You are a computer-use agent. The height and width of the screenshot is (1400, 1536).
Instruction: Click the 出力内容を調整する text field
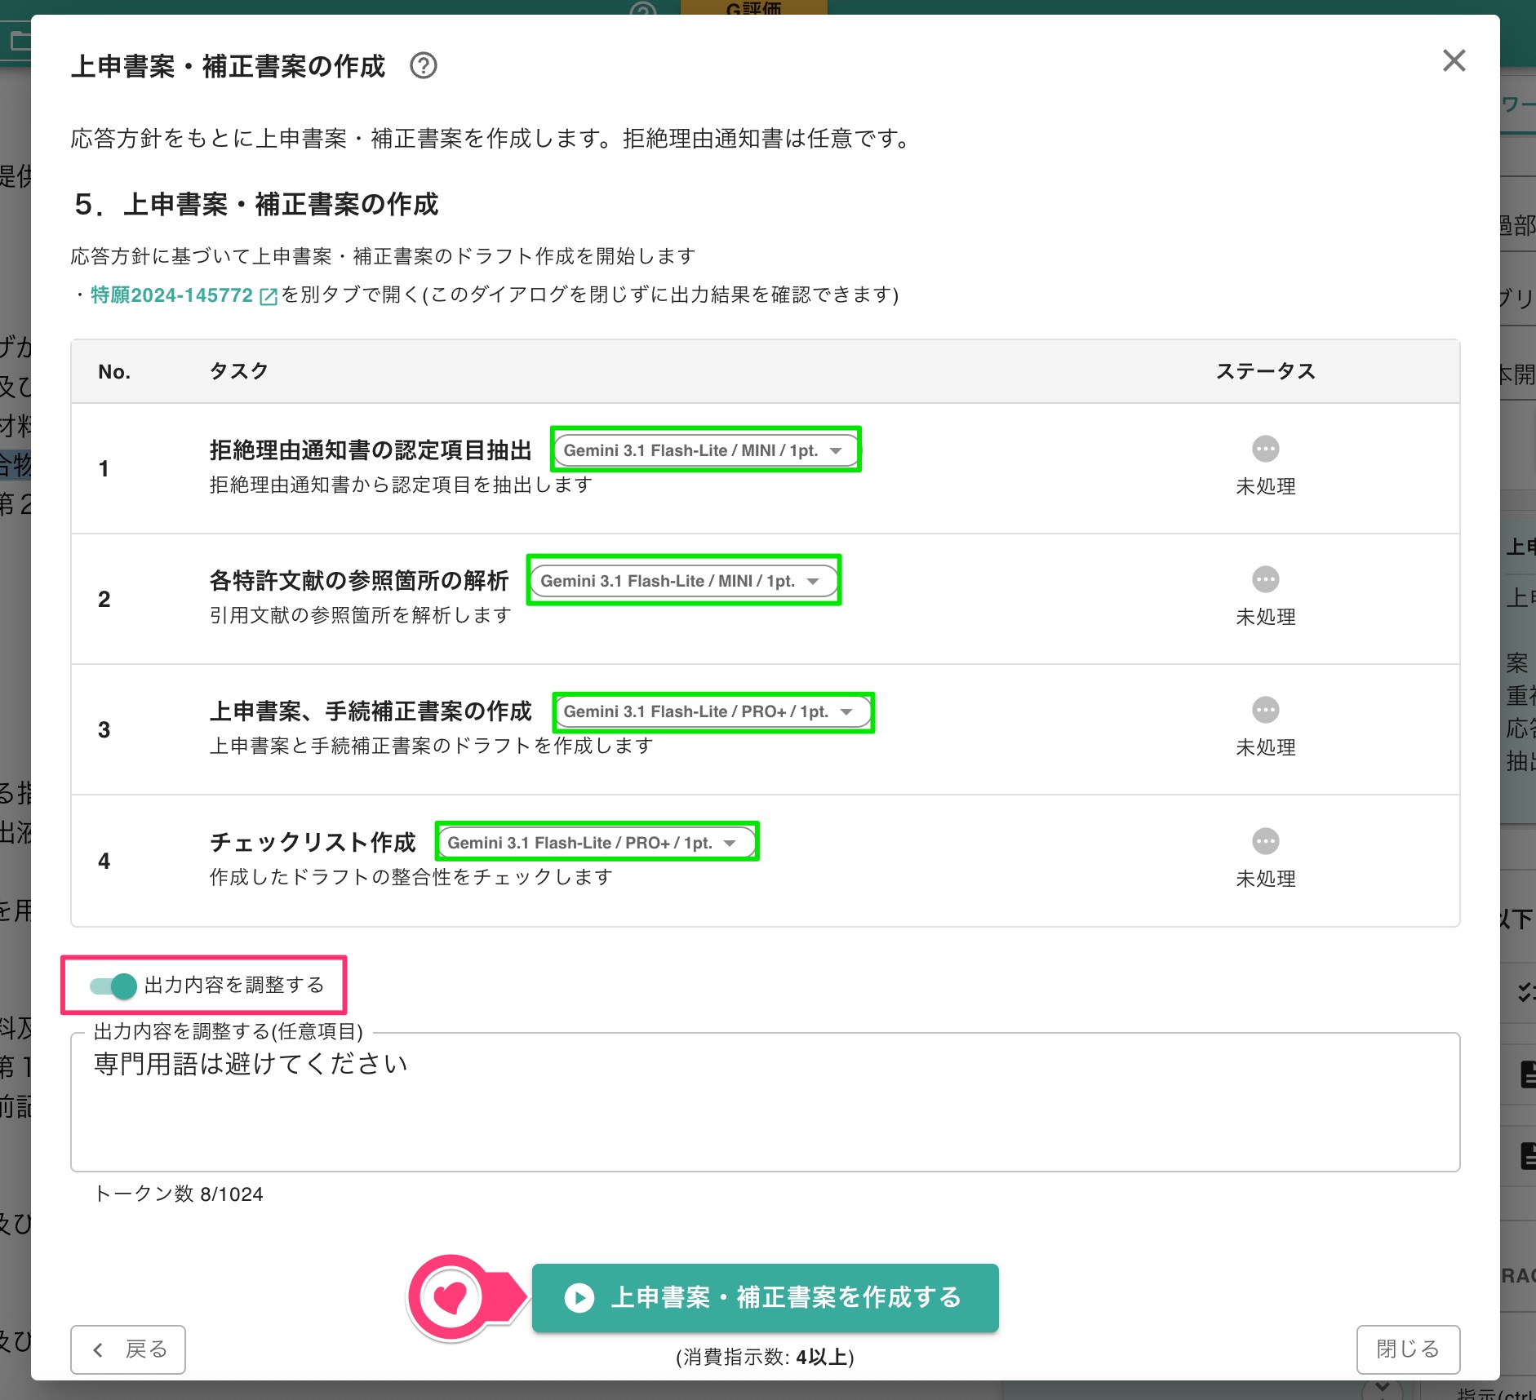click(x=765, y=1102)
